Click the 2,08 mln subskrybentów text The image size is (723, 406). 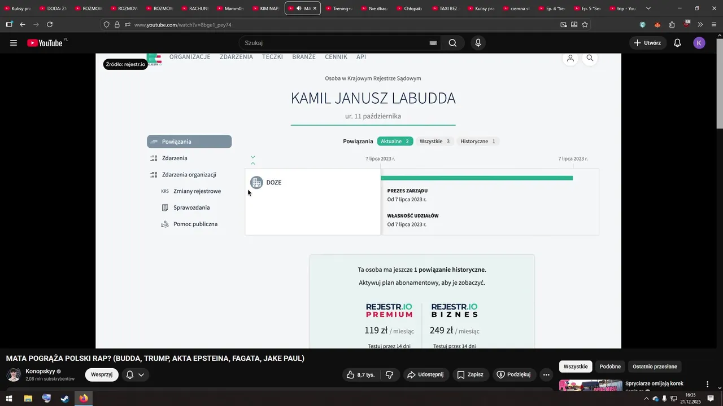click(x=50, y=379)
